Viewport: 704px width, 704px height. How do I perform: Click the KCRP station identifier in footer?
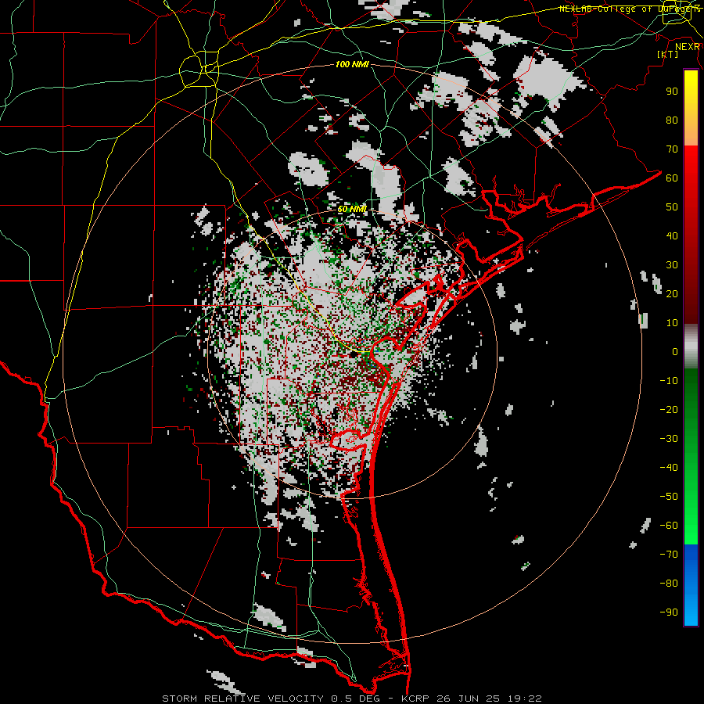416,699
